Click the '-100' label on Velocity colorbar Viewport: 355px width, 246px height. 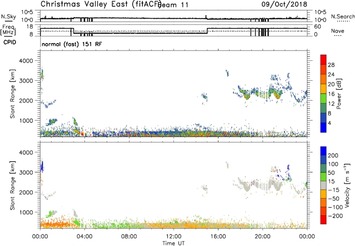click(x=335, y=207)
